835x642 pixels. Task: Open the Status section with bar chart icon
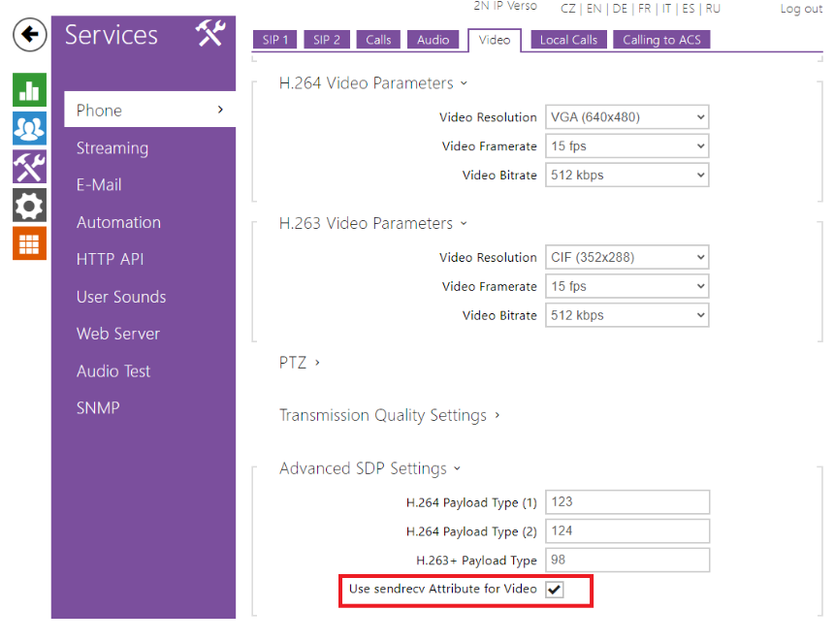29,89
